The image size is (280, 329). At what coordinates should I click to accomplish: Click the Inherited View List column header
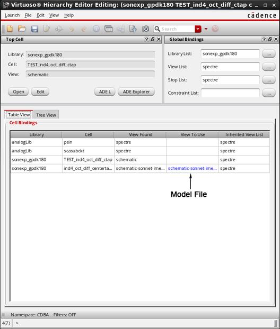[244, 135]
